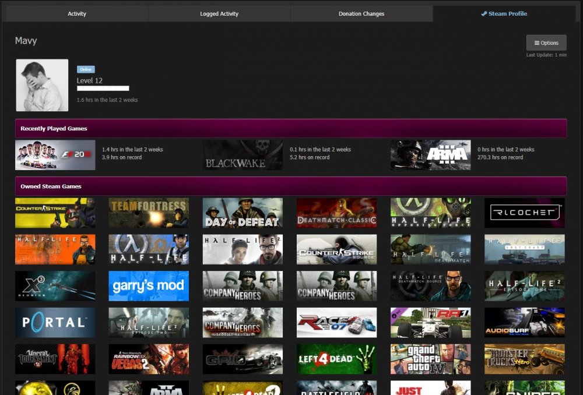Screen dimensions: 583x395
Task: Select the Rainbow Six Vegas 2 banner
Action: point(149,358)
